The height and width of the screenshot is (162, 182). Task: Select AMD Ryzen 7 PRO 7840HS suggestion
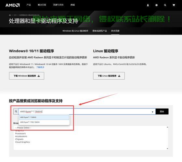click(x=44, y=122)
